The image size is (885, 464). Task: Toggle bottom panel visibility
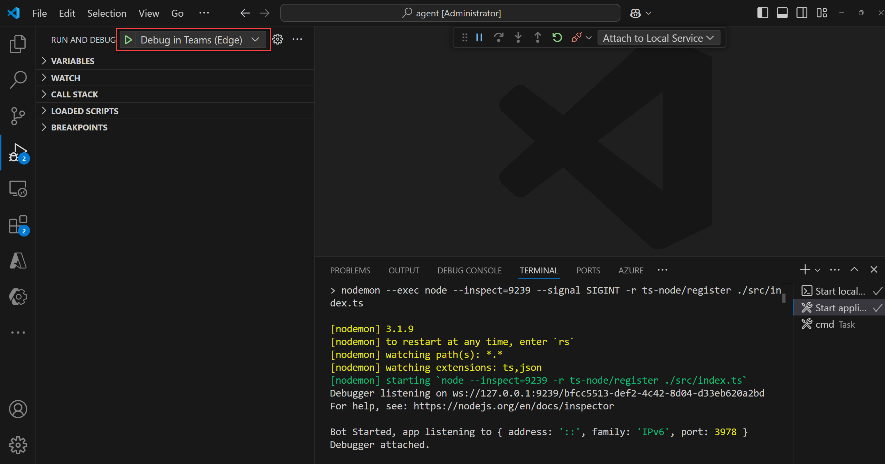click(x=782, y=13)
